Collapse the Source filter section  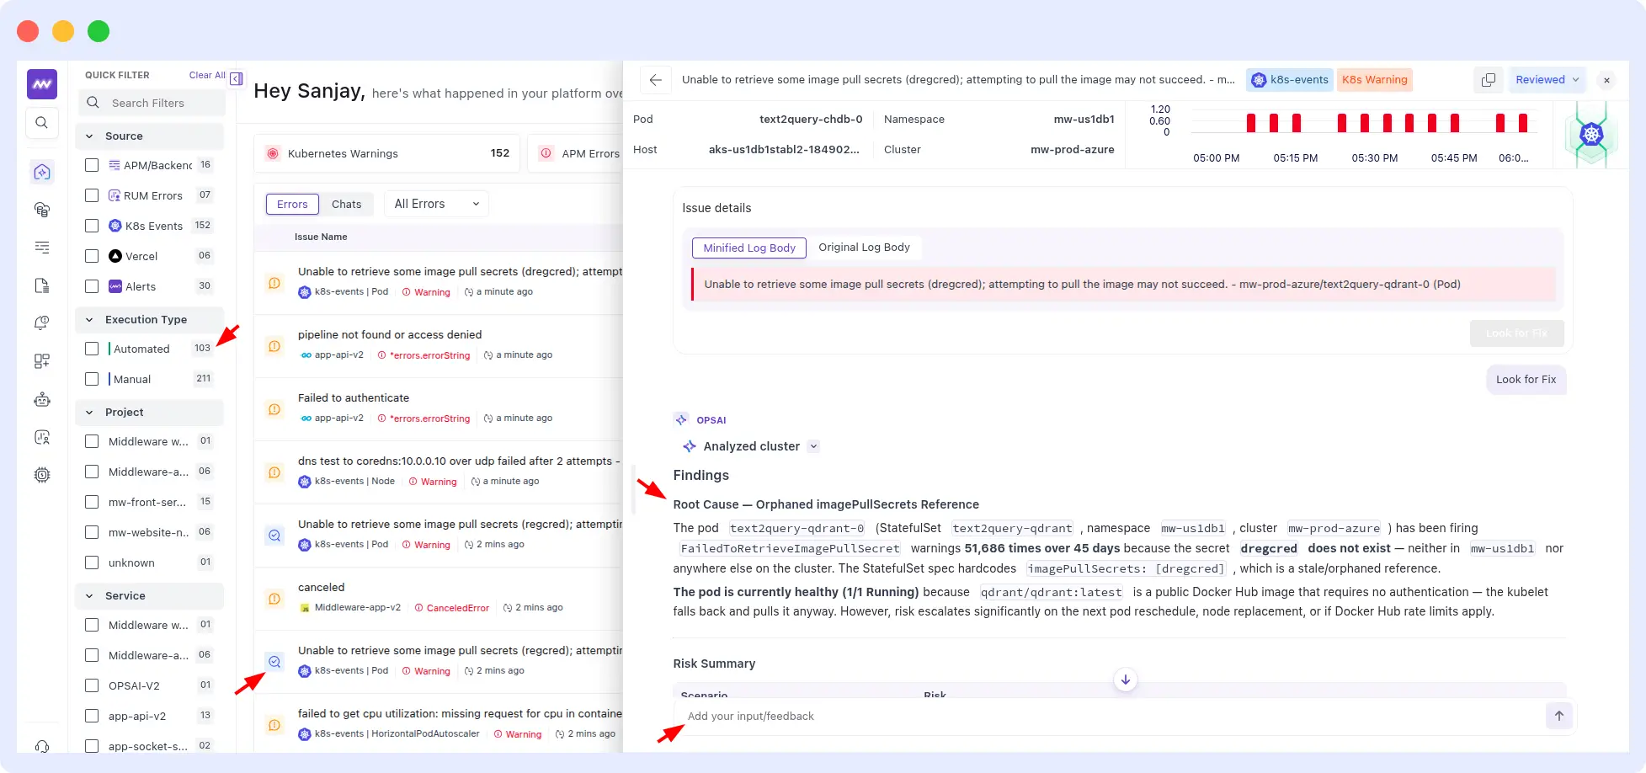[90, 136]
